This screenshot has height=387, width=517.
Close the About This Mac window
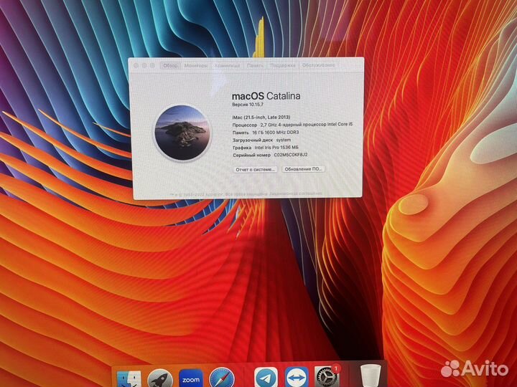136,66
